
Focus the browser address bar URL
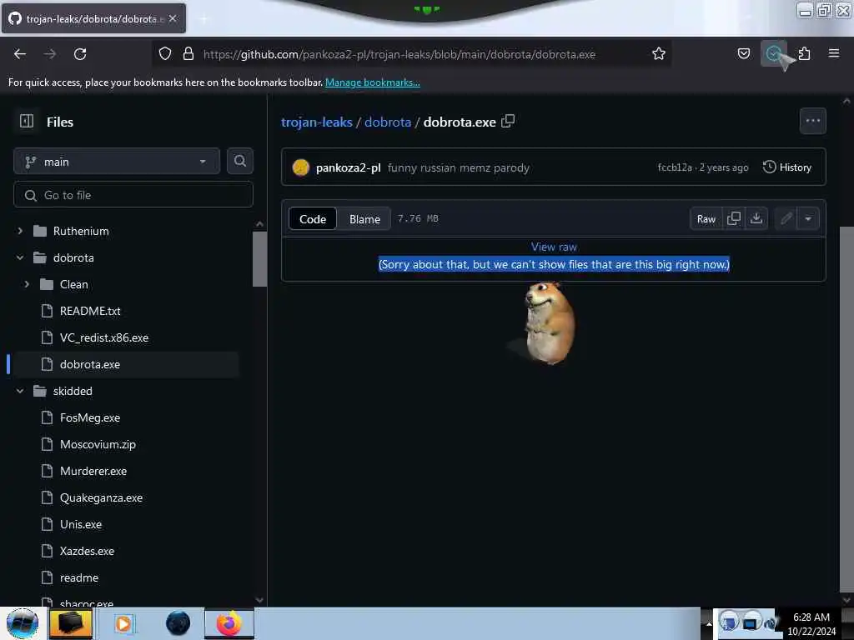pos(399,54)
